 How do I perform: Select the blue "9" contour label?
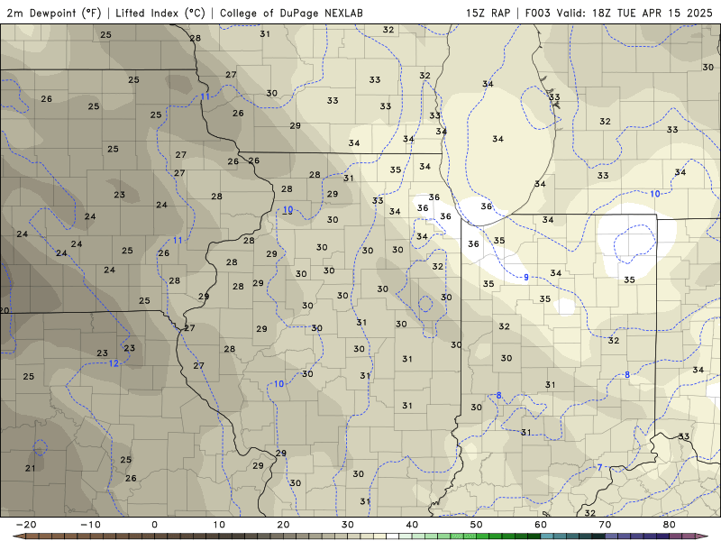tap(526, 277)
